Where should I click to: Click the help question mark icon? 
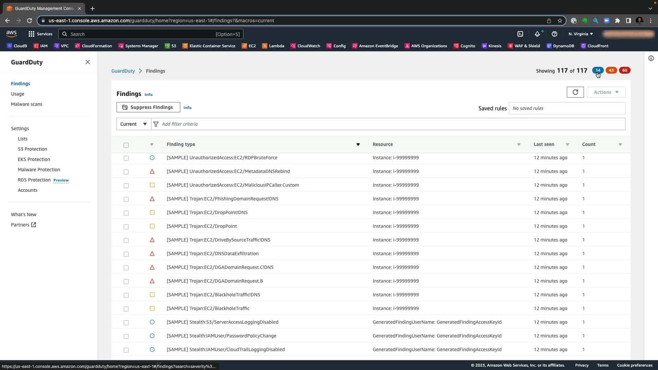point(554,34)
